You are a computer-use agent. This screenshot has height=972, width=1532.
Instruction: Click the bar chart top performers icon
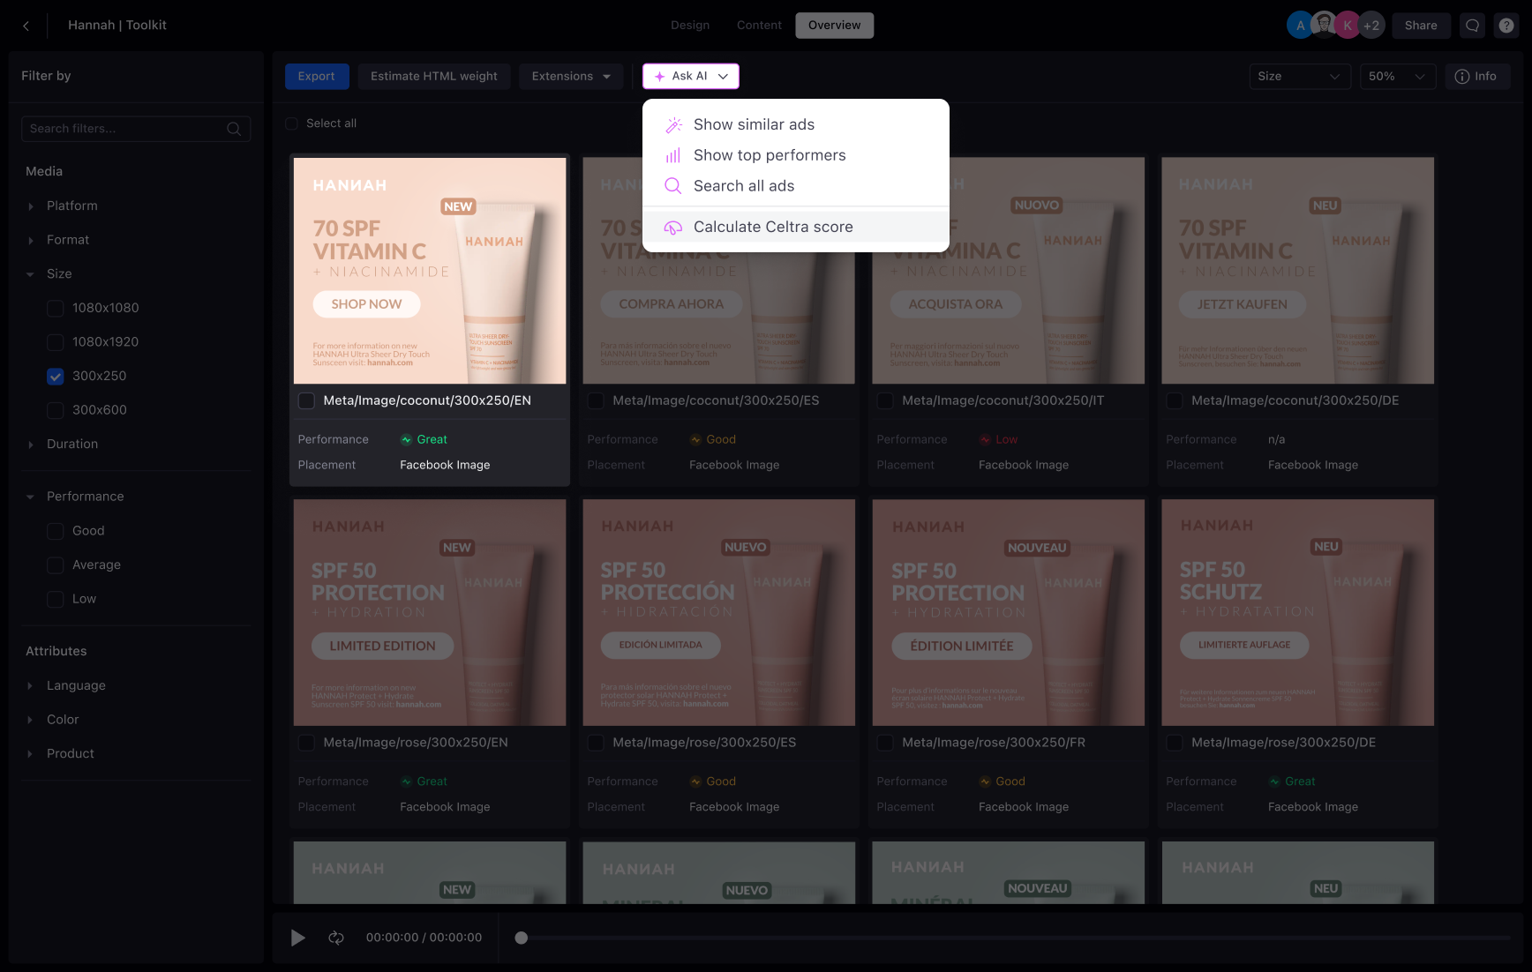coord(673,155)
